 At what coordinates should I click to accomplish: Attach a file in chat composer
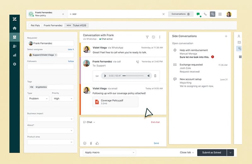[x=91, y=143]
